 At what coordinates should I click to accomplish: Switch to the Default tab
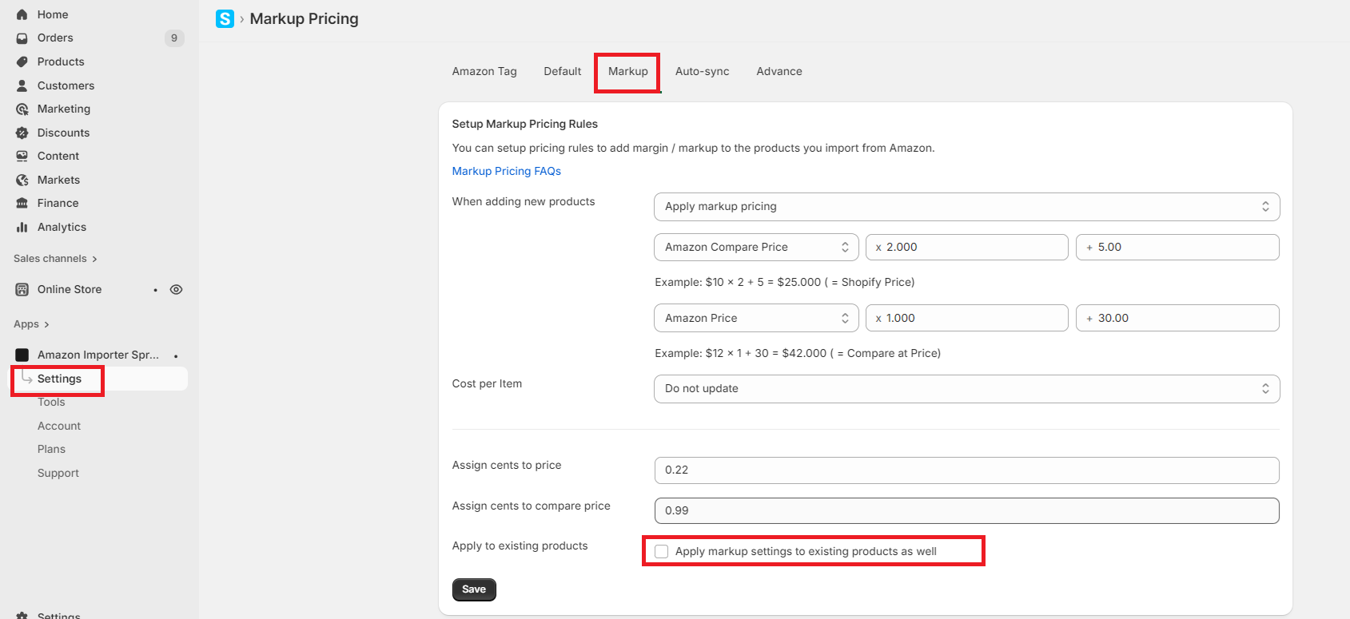pyautogui.click(x=563, y=71)
